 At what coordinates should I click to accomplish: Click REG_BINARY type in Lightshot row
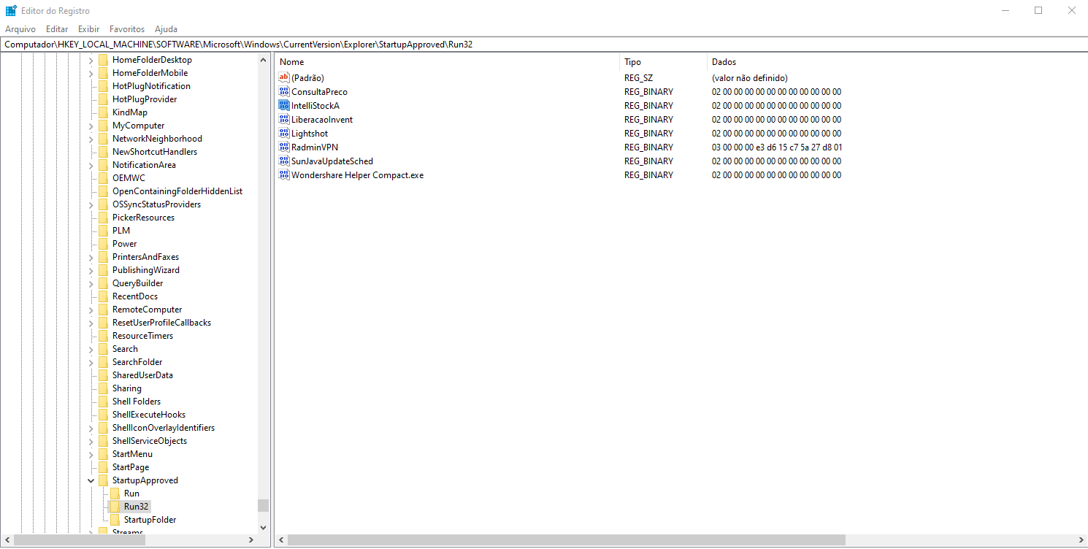pyautogui.click(x=648, y=134)
